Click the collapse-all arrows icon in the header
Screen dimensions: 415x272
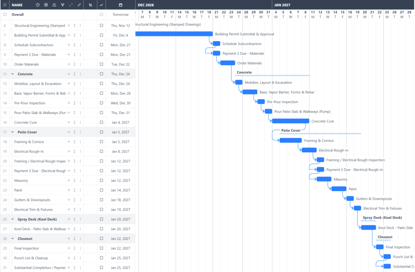pyautogui.click(x=79, y=5)
